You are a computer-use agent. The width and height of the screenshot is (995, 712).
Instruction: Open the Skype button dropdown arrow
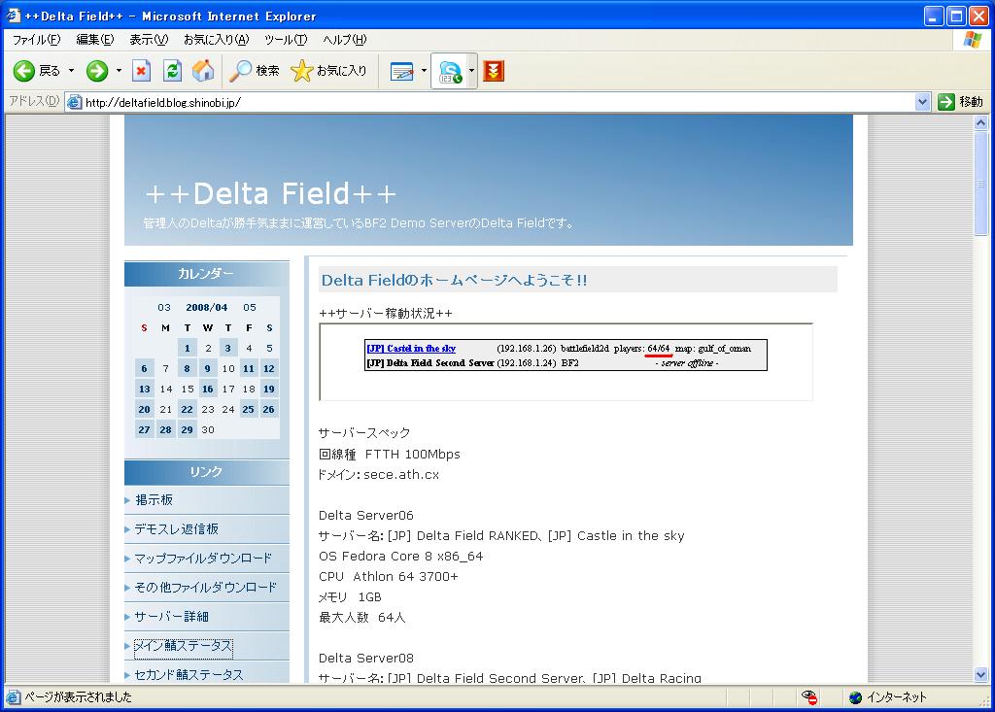(x=471, y=71)
